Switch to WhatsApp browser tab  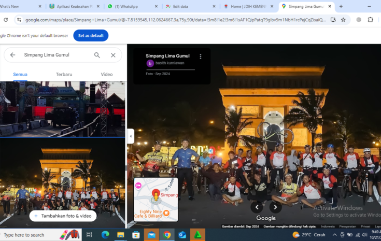132,7
